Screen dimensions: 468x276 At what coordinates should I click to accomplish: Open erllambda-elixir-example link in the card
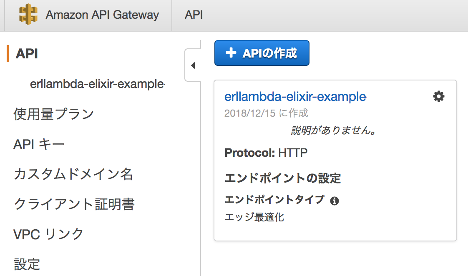(x=295, y=97)
